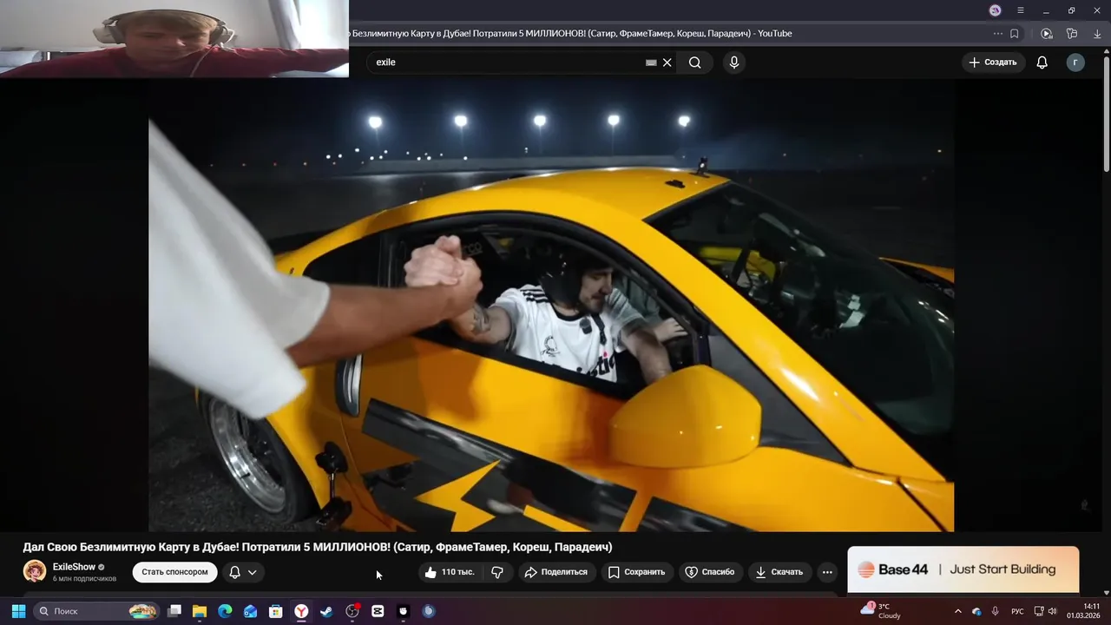Launch Microsoft Edge from the taskbar

(x=225, y=611)
